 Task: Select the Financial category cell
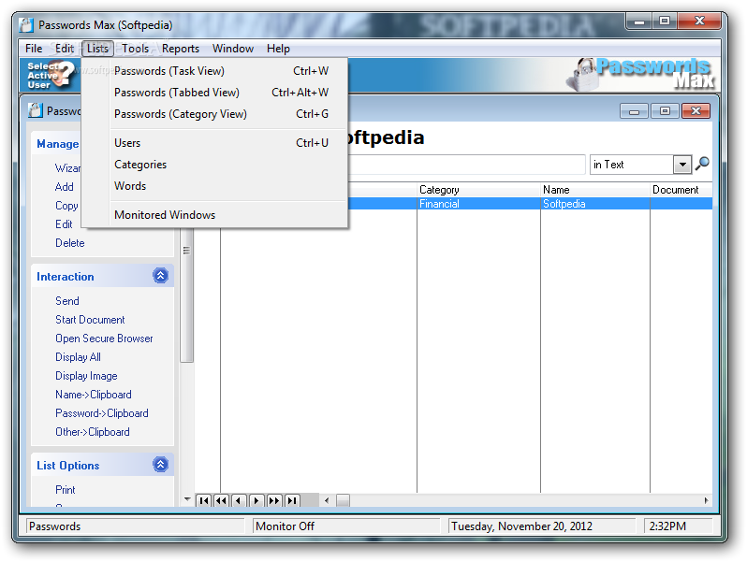coord(478,204)
